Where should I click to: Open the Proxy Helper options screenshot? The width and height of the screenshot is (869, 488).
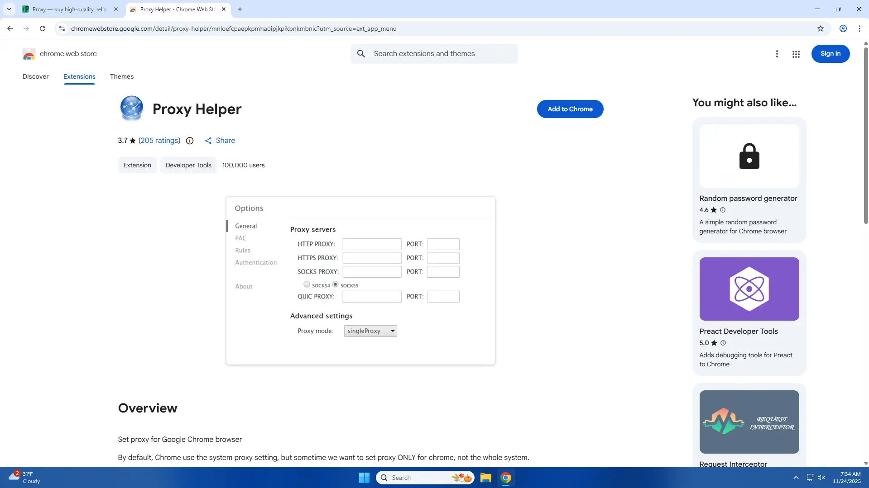pyautogui.click(x=360, y=281)
